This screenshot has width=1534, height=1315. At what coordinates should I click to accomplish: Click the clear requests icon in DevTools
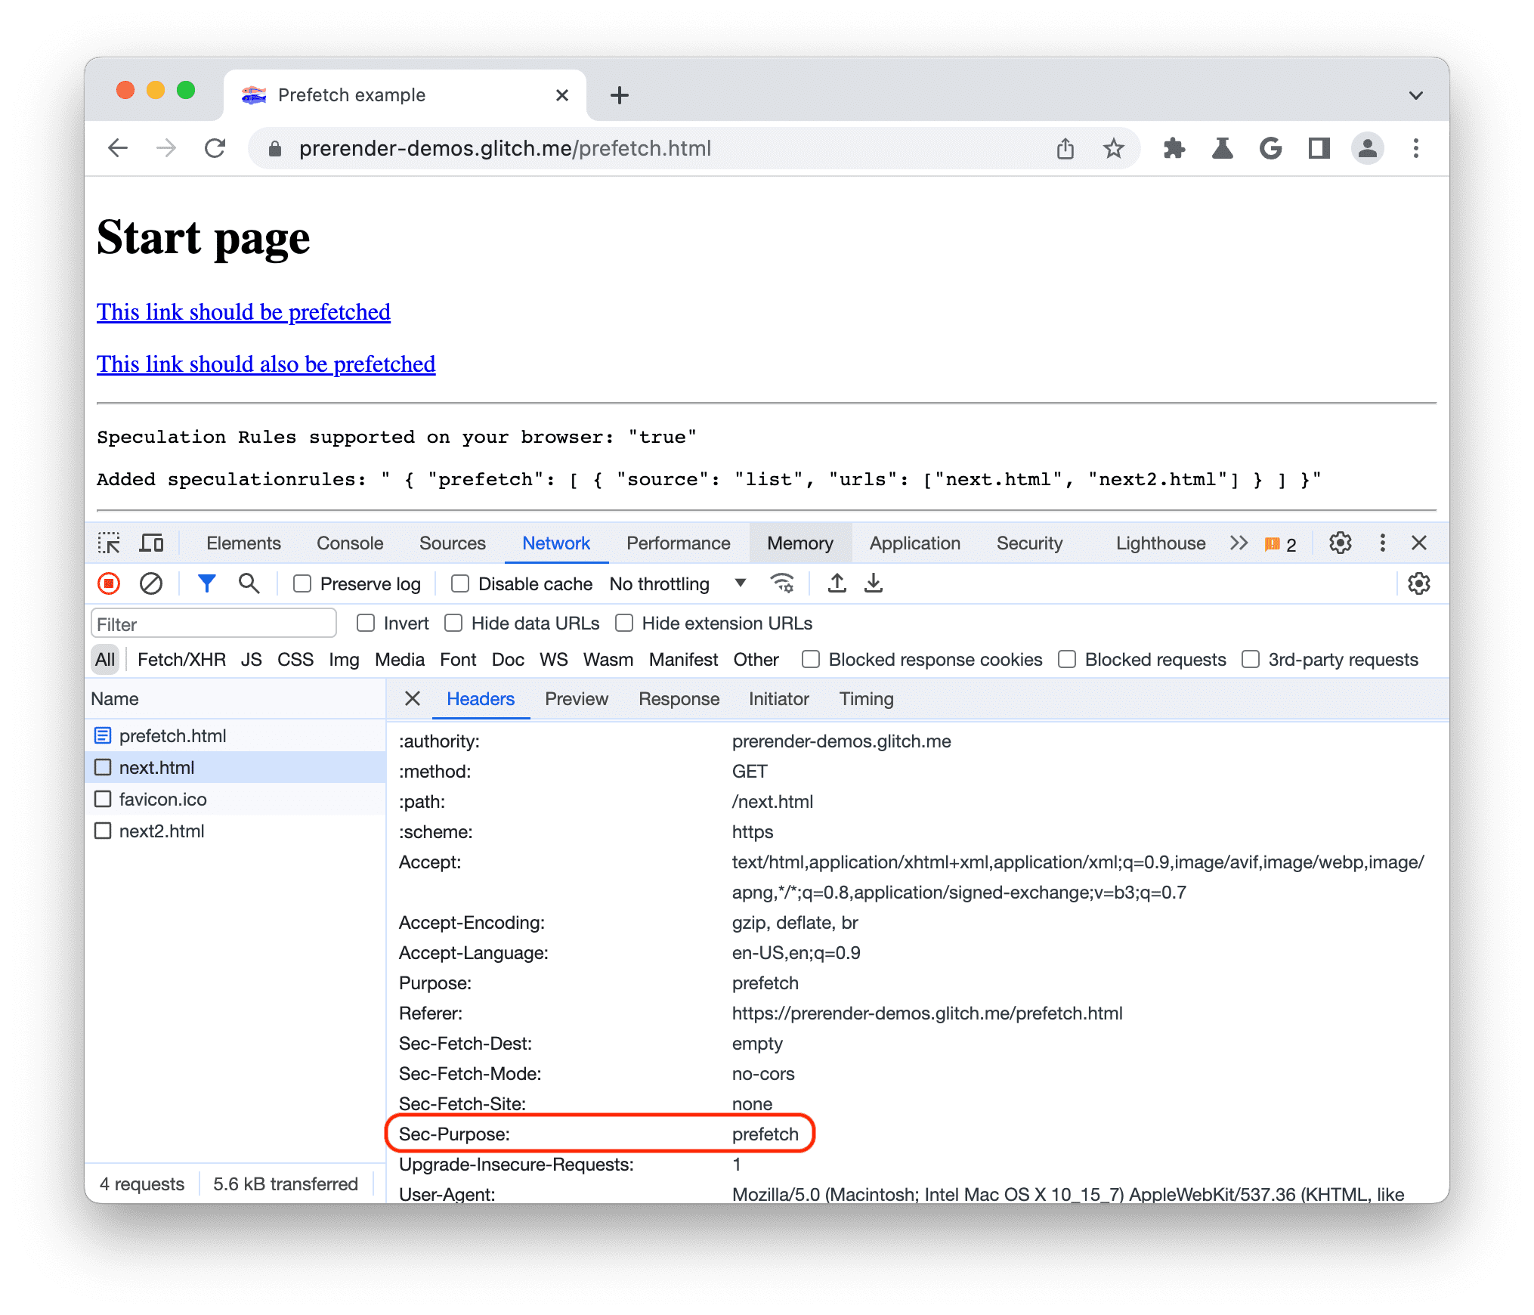click(150, 583)
